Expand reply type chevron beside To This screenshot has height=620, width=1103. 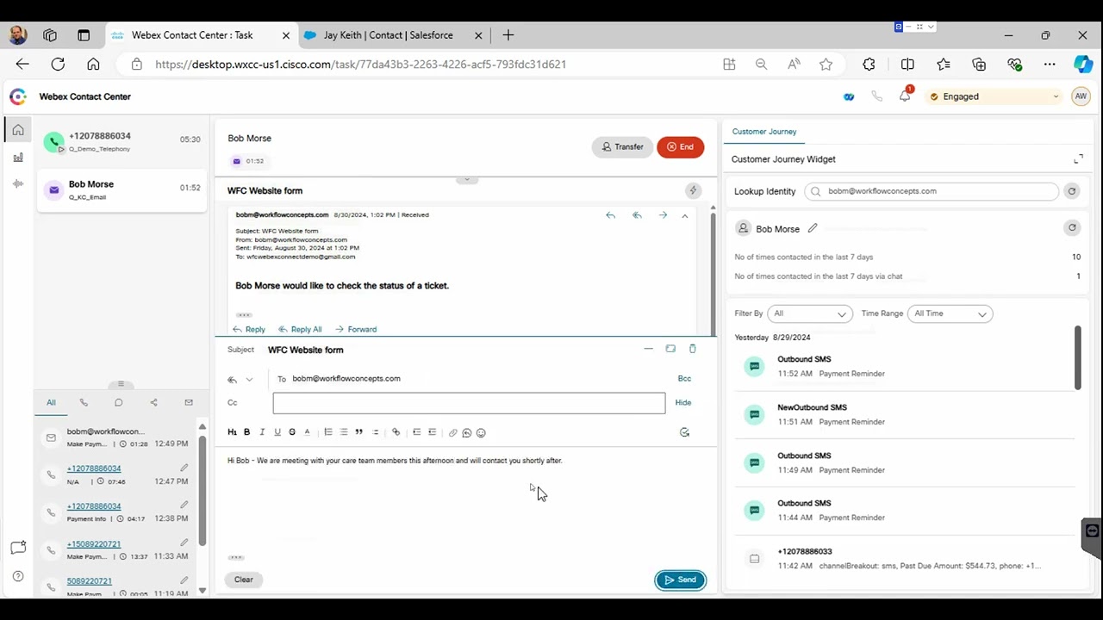point(249,380)
